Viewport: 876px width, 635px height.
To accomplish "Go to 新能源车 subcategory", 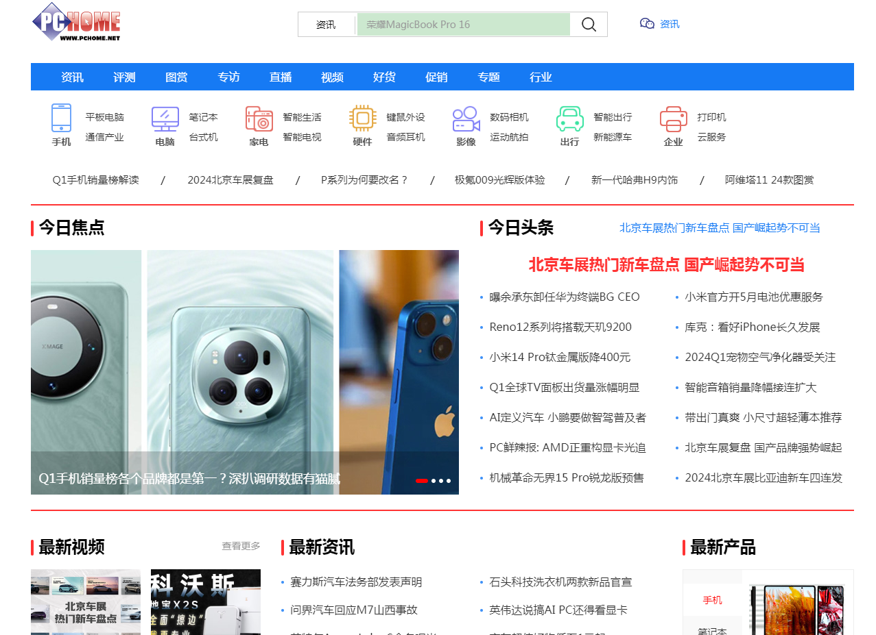I will [x=613, y=137].
